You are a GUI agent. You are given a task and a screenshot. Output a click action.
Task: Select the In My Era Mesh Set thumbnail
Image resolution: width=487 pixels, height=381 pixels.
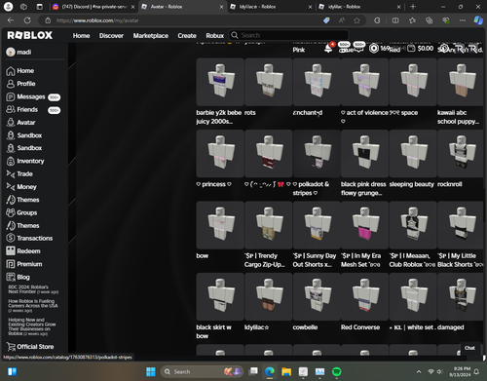click(364, 225)
